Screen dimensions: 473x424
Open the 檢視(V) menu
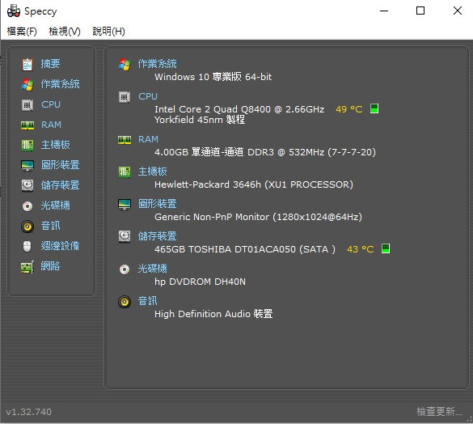click(x=65, y=31)
